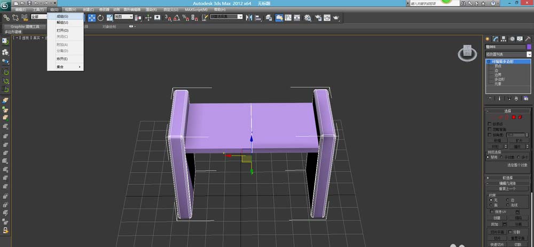The width and height of the screenshot is (534, 247).
Task: Click the Align tool icon
Action: 258,18
